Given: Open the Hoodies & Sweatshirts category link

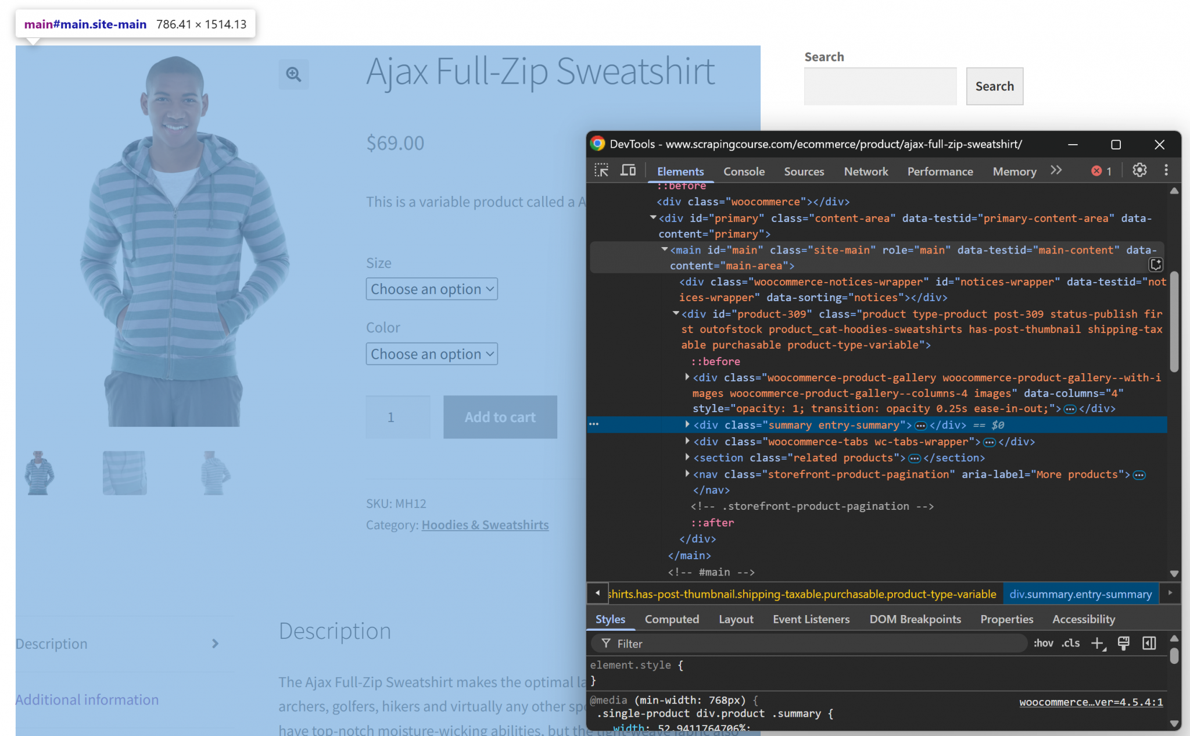Looking at the screenshot, I should pyautogui.click(x=485, y=524).
